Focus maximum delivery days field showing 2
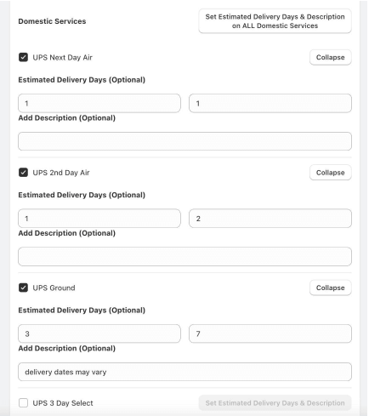Screen dimensions: 369x416 pyautogui.click(x=270, y=219)
